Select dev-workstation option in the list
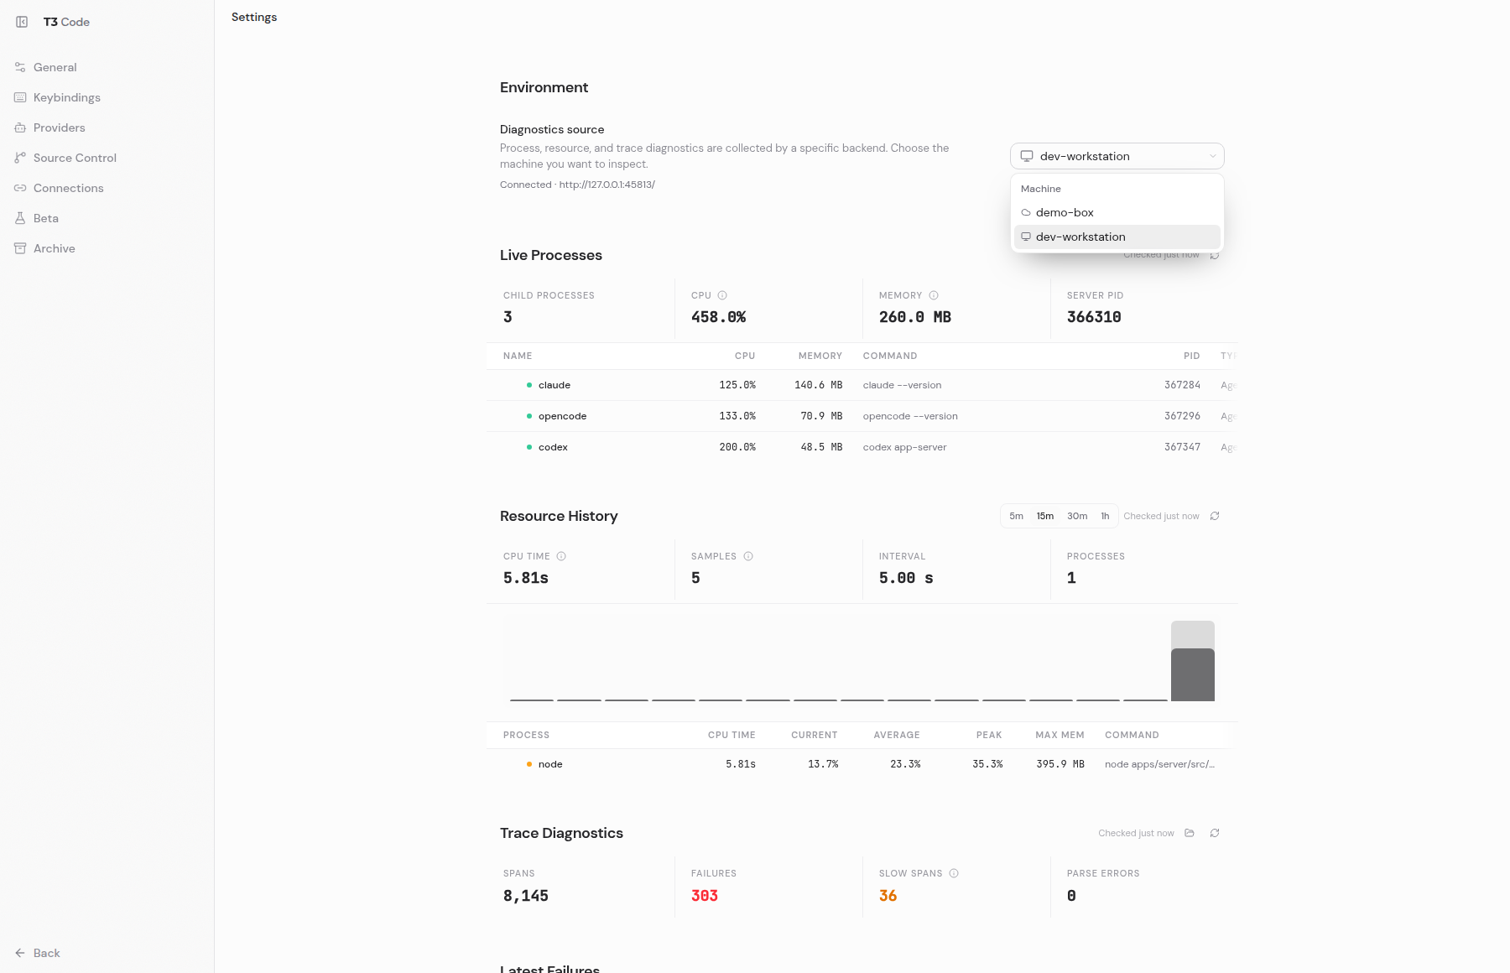The width and height of the screenshot is (1510, 973). (x=1117, y=237)
